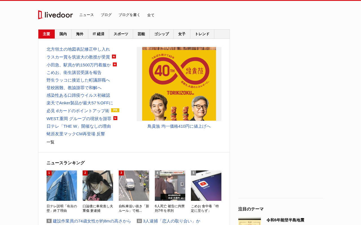Viewport: 361px width, 225px height.
Task: Open the 国内 news tab
Action: click(63, 34)
